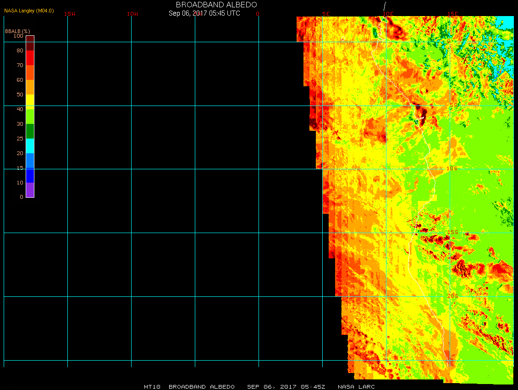Choose the bright red 70-80% legend swatch
The image size is (518, 390).
point(30,57)
